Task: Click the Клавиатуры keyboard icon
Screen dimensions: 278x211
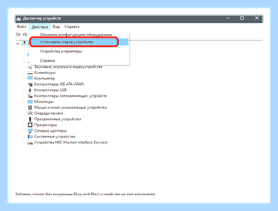Action: [30, 72]
